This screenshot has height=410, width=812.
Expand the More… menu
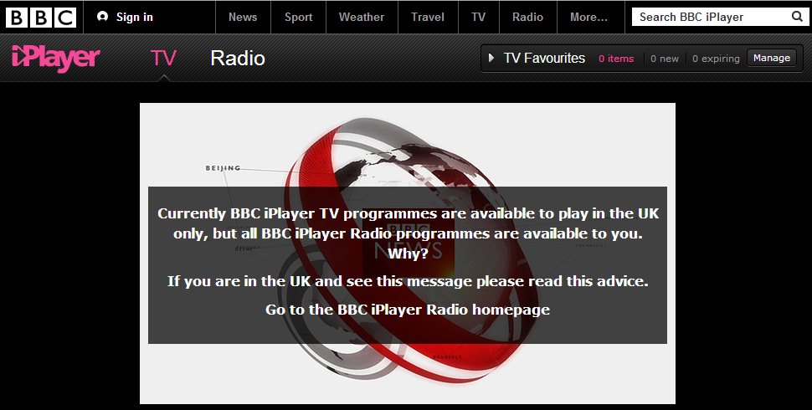click(588, 17)
